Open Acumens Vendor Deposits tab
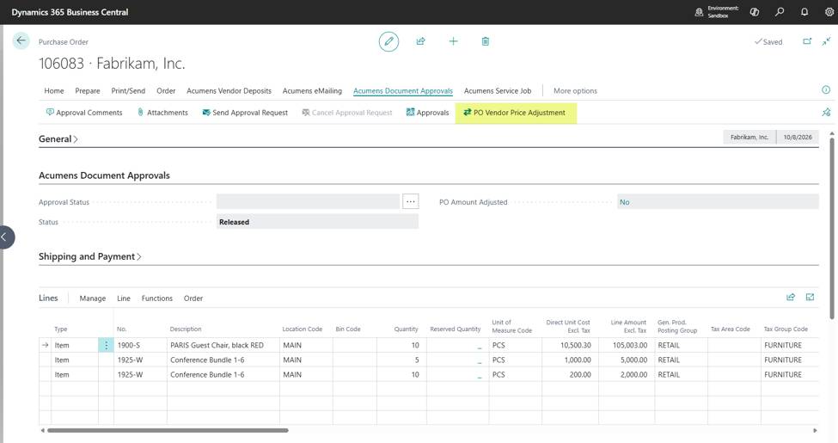 pos(229,91)
